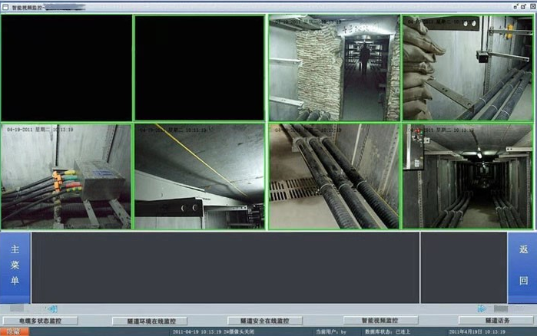Open camera feed showing person in corridor
537x336 pixels.
pos(333,68)
